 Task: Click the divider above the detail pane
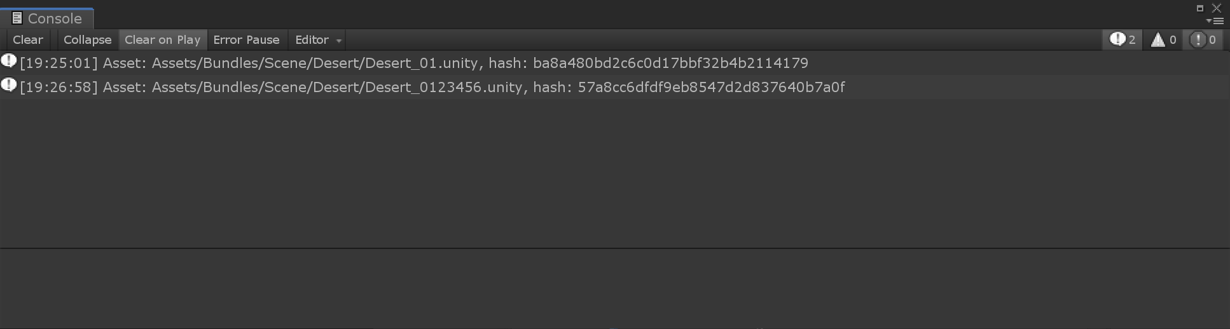click(615, 248)
